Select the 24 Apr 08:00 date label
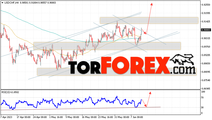212x120 pixels. (x=40, y=117)
